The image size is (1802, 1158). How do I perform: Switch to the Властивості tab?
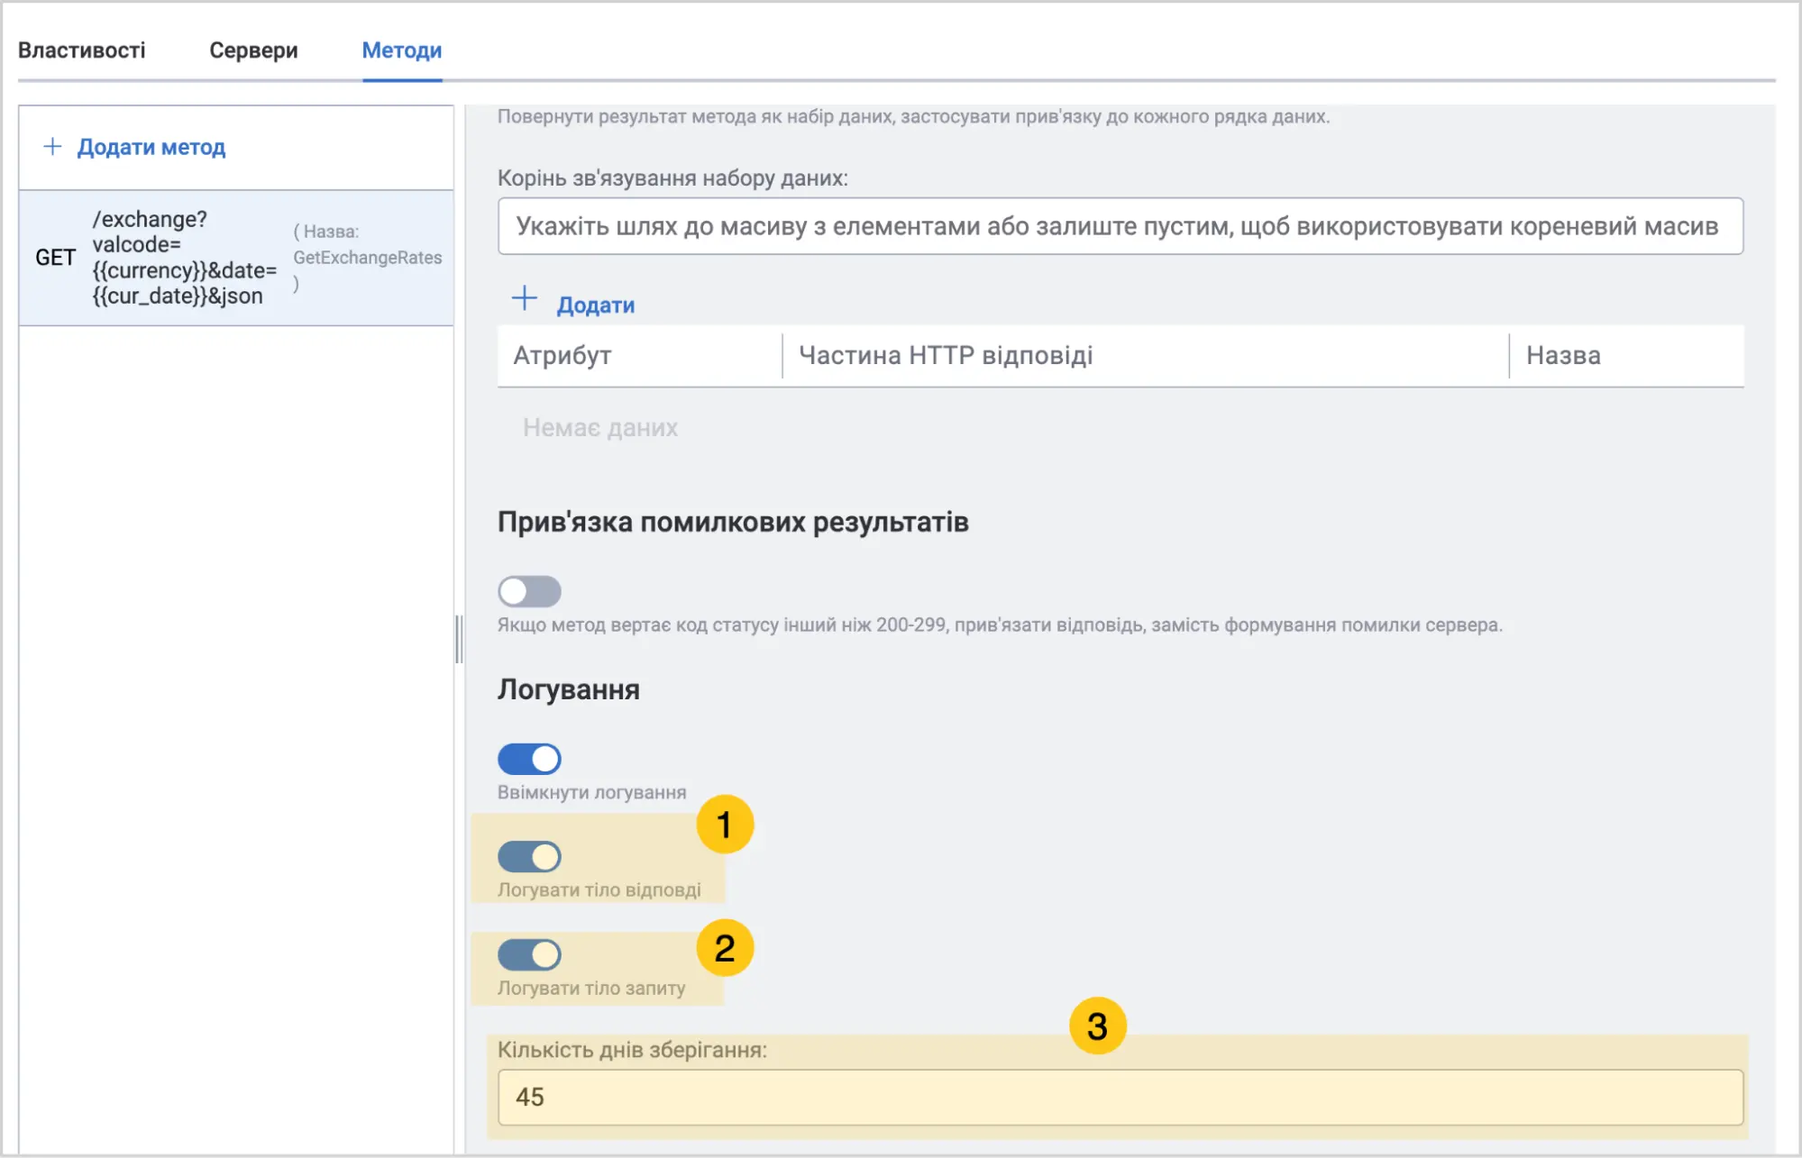tap(81, 50)
